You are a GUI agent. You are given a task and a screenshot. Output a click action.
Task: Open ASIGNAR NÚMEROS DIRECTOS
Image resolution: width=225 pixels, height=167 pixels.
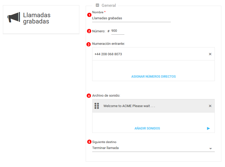click(153, 77)
